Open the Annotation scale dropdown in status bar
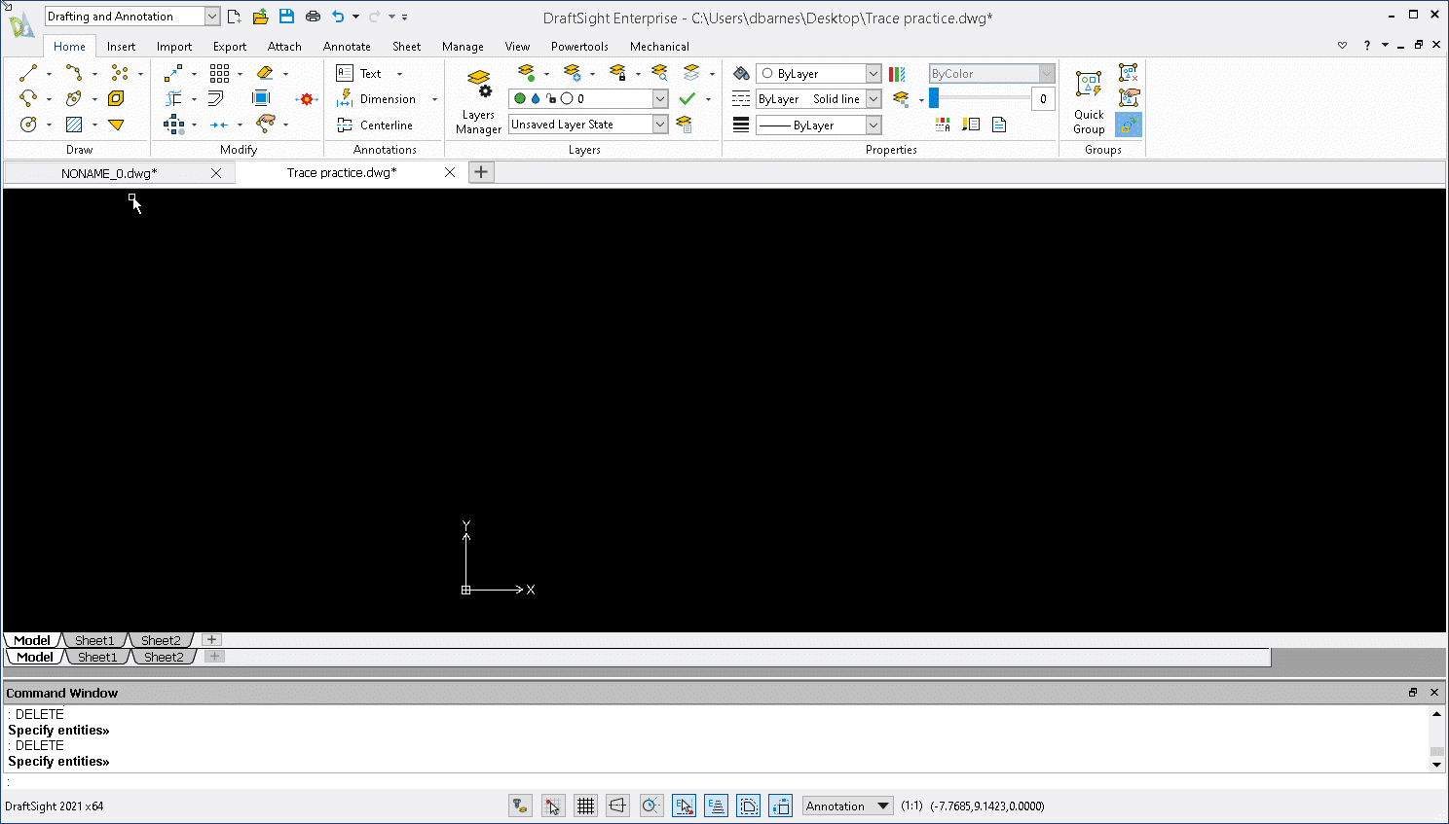Screen dimensions: 1449x824 pyautogui.click(x=847, y=806)
